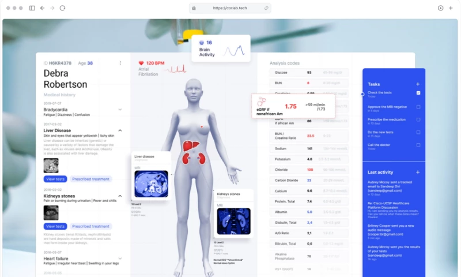Select the liver on the body model
The image size is (461, 277).
[x=191, y=145]
